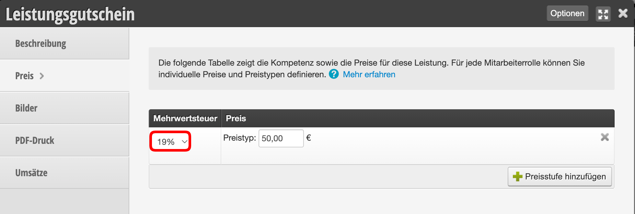Click the Leistungsgutschein dialog title
The height and width of the screenshot is (214, 635).
coord(70,14)
